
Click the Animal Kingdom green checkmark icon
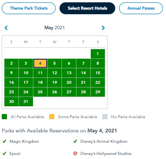75,141
